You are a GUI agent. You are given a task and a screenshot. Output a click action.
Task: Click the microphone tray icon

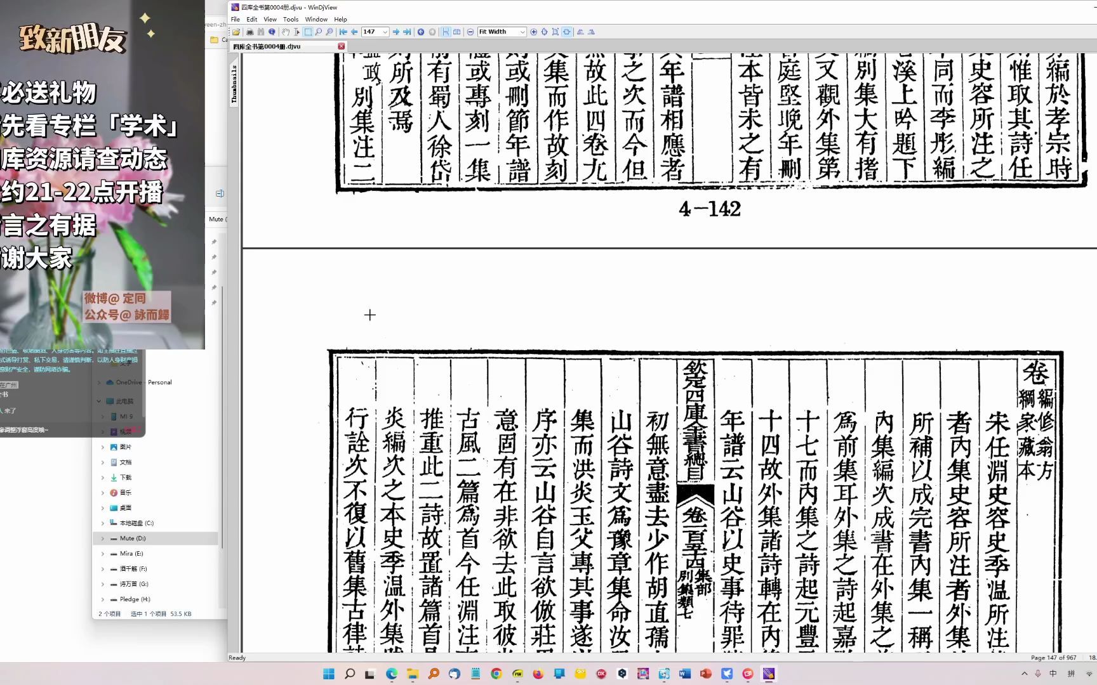tap(1039, 674)
